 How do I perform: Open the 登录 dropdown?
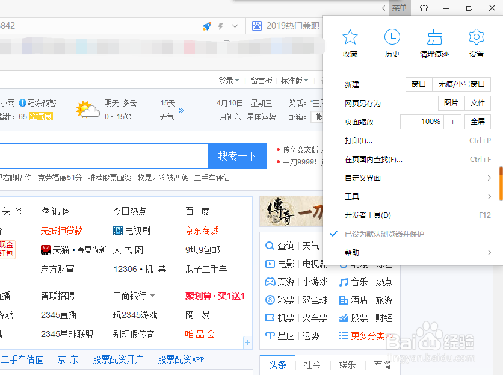coord(229,81)
